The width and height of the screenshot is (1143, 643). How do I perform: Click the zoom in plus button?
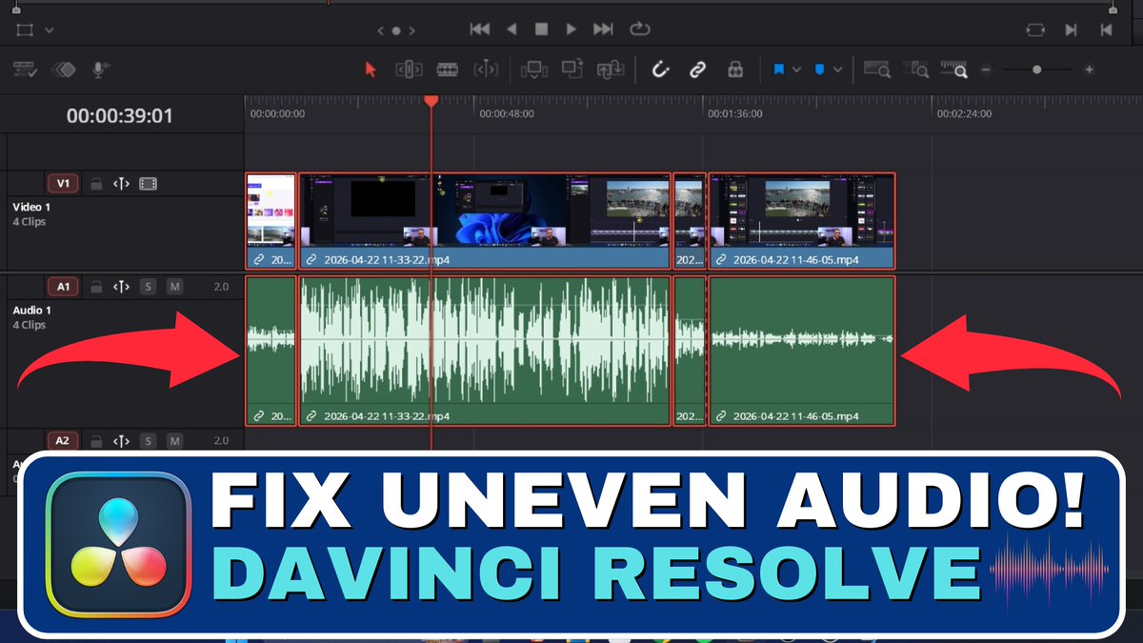click(x=1089, y=70)
